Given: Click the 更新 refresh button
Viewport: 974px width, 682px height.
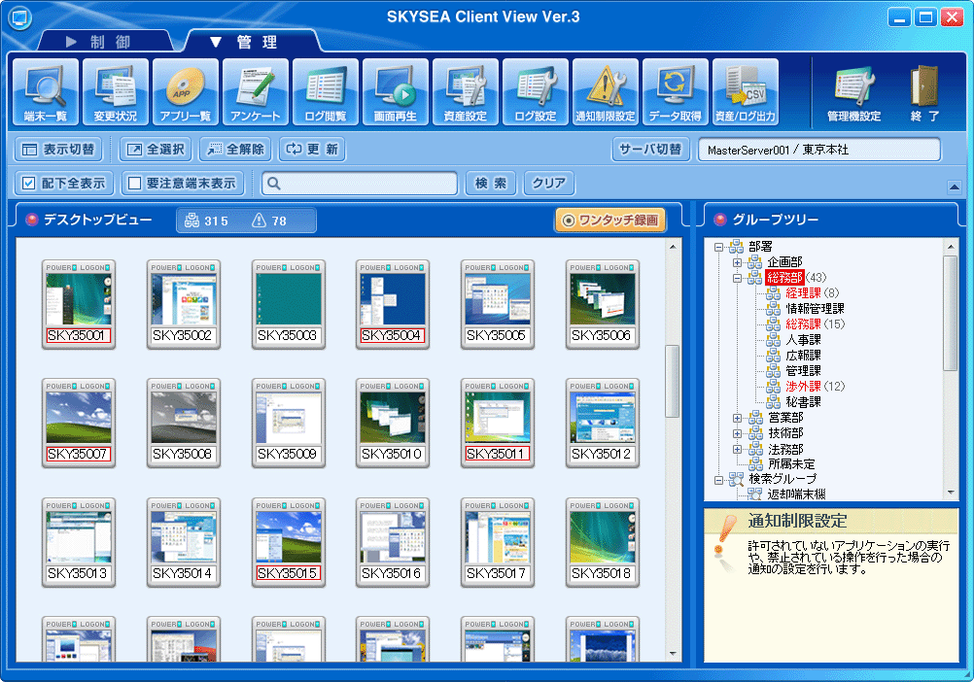Looking at the screenshot, I should (312, 150).
